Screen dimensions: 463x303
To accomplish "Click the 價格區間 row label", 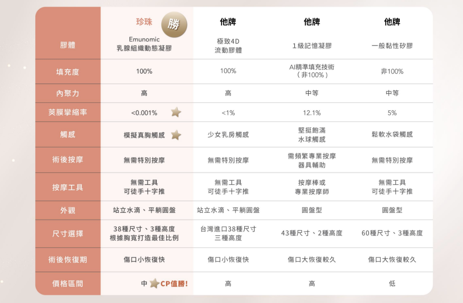I will pyautogui.click(x=68, y=283).
